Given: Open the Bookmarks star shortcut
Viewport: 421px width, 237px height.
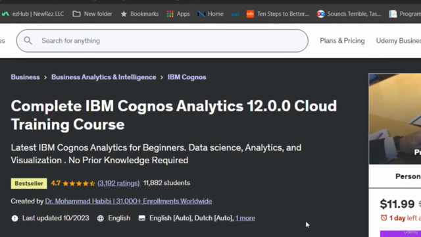Looking at the screenshot, I should tap(139, 14).
